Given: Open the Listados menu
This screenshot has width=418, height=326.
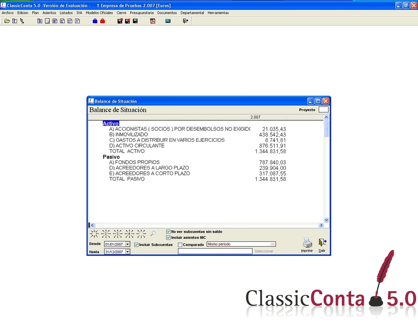Looking at the screenshot, I should [x=66, y=13].
